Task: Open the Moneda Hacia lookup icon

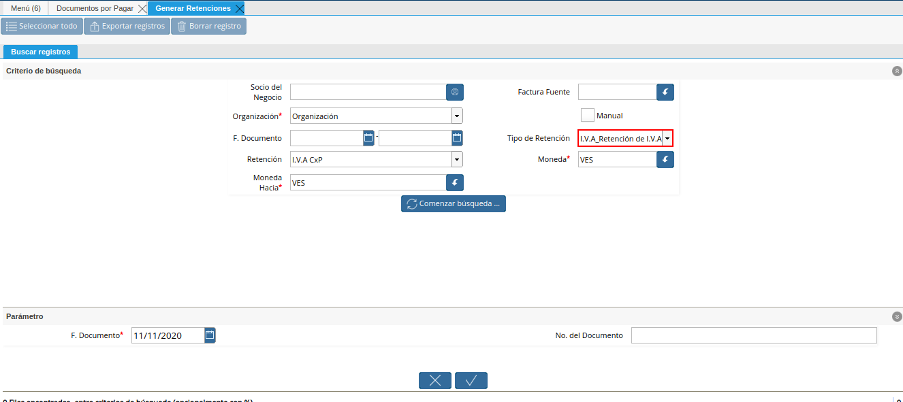Action: (454, 182)
